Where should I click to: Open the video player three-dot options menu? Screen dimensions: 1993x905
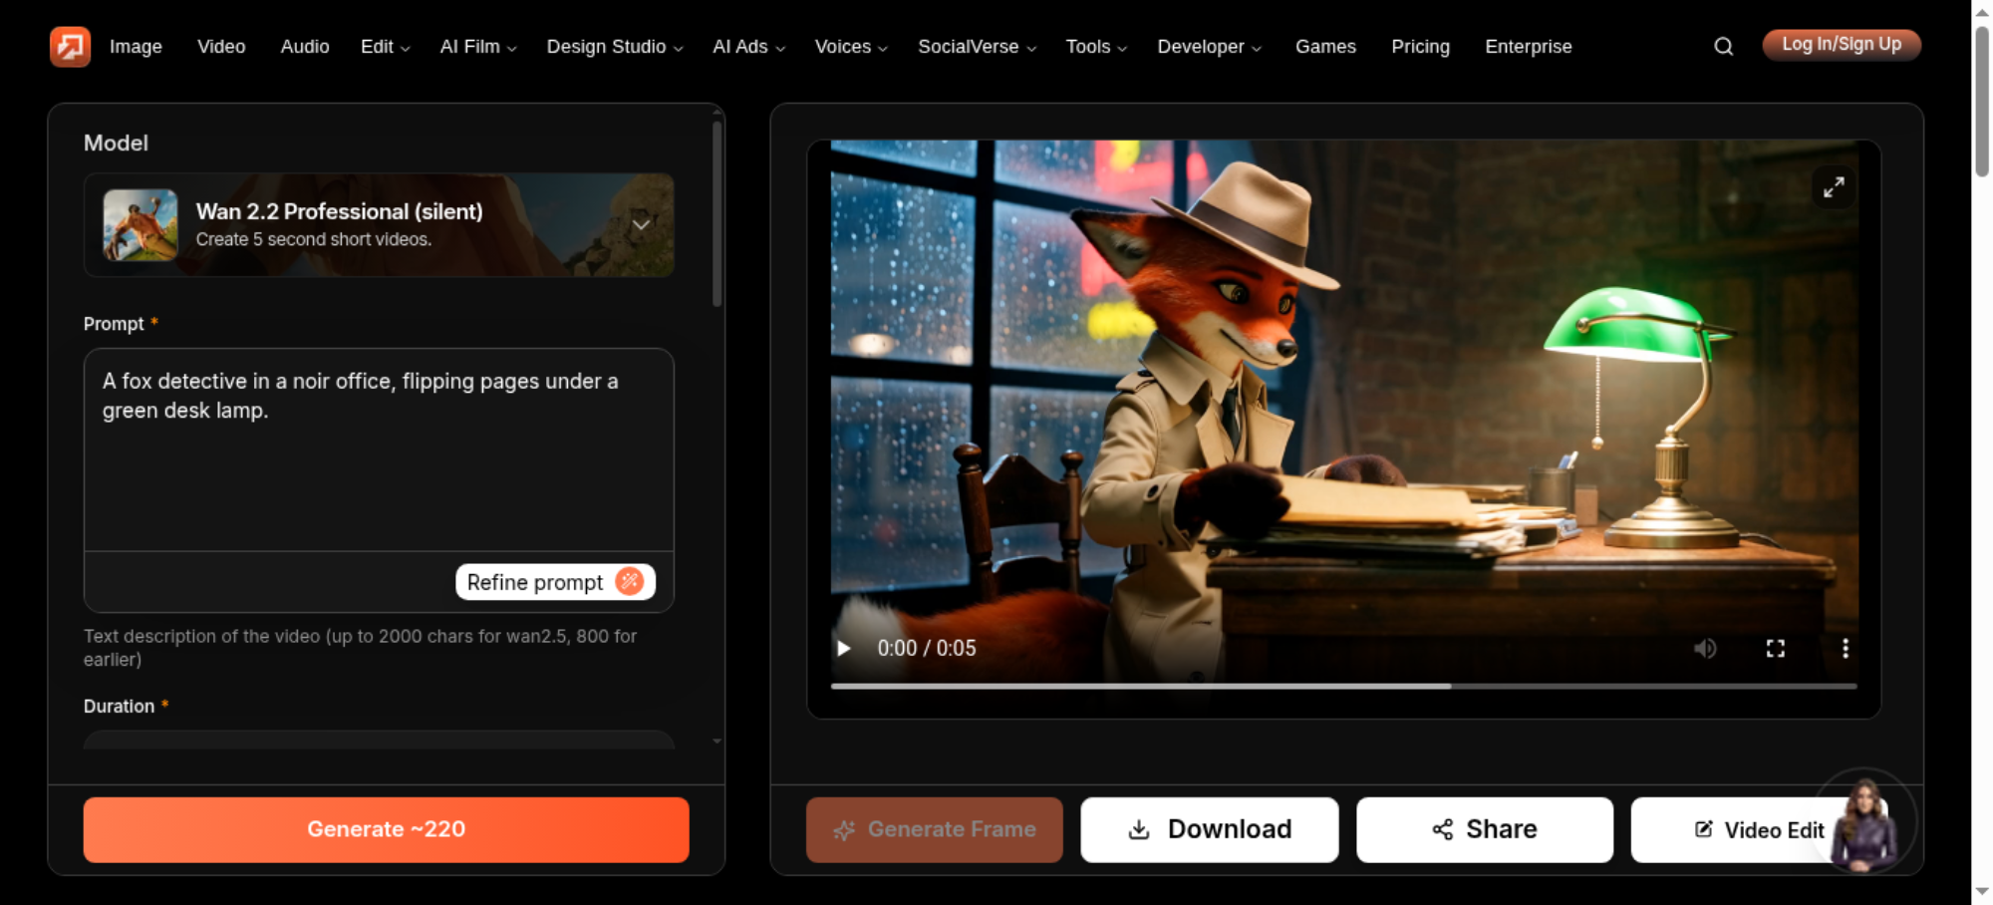click(1846, 648)
